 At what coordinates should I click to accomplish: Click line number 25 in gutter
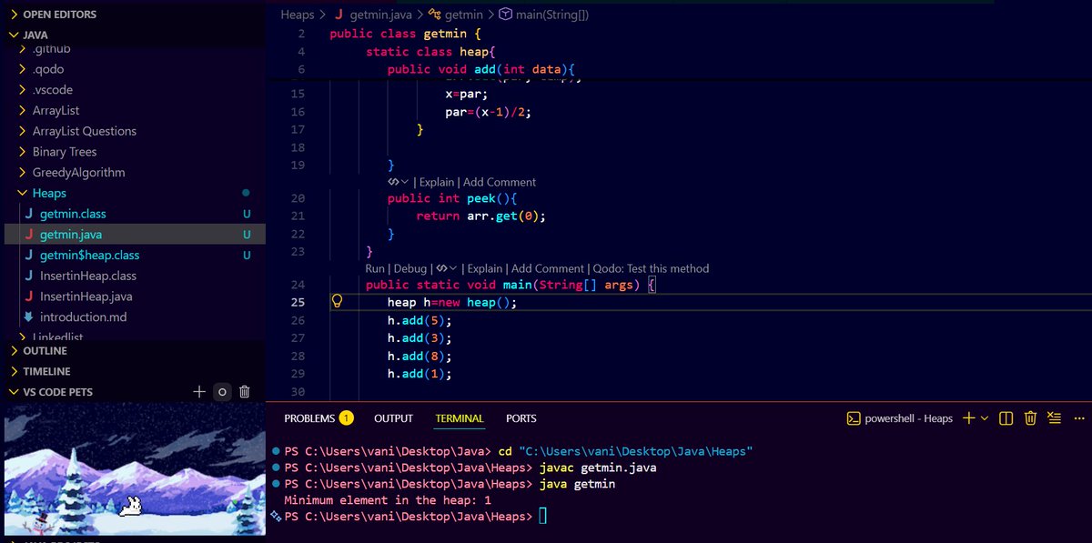(x=298, y=302)
